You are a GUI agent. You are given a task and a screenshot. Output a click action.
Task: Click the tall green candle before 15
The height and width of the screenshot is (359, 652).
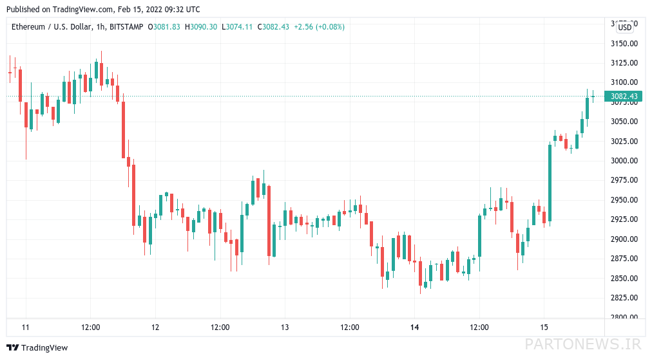coord(550,183)
